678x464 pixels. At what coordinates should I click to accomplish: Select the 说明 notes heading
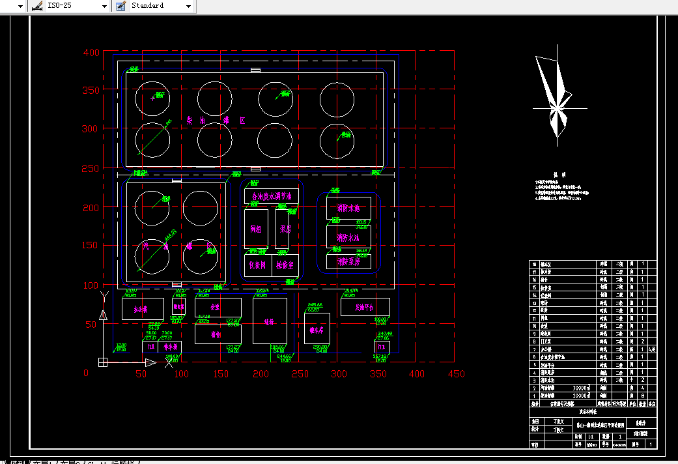(559, 175)
